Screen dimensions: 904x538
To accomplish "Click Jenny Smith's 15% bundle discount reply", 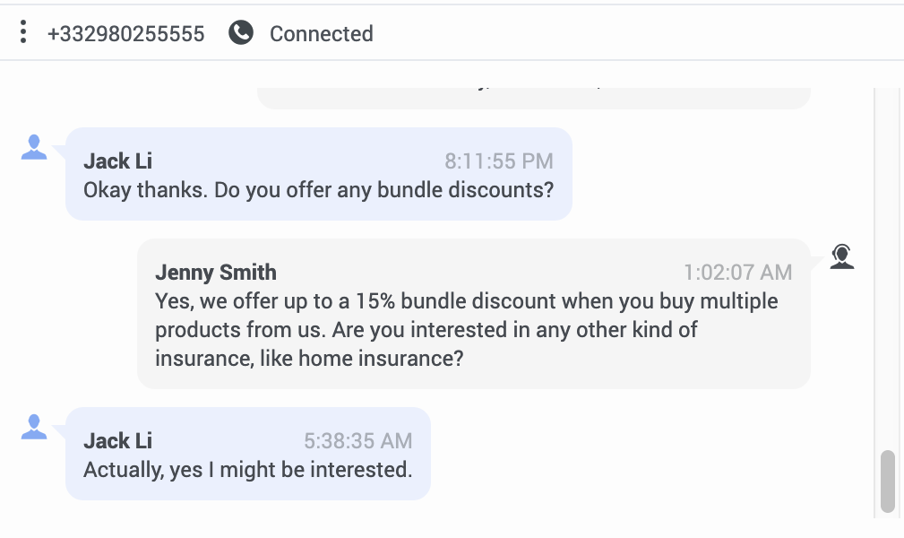I will (467, 330).
